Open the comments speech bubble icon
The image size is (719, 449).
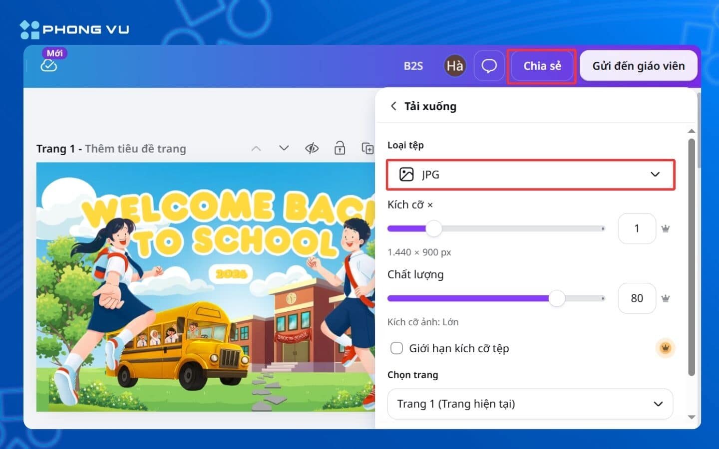pyautogui.click(x=489, y=66)
